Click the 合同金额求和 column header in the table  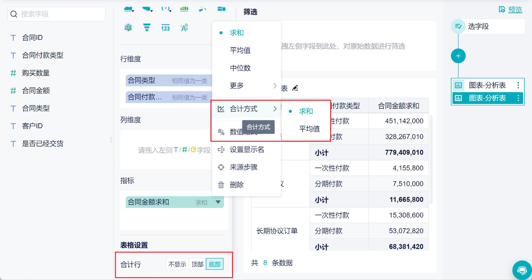[399, 106]
